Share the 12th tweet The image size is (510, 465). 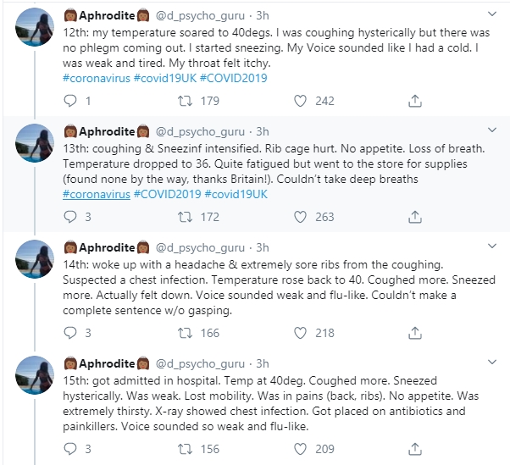[x=415, y=101]
